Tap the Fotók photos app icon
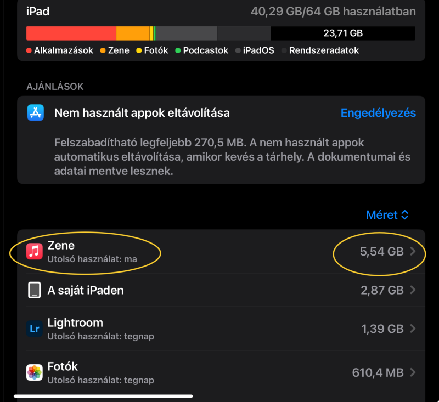 35,372
